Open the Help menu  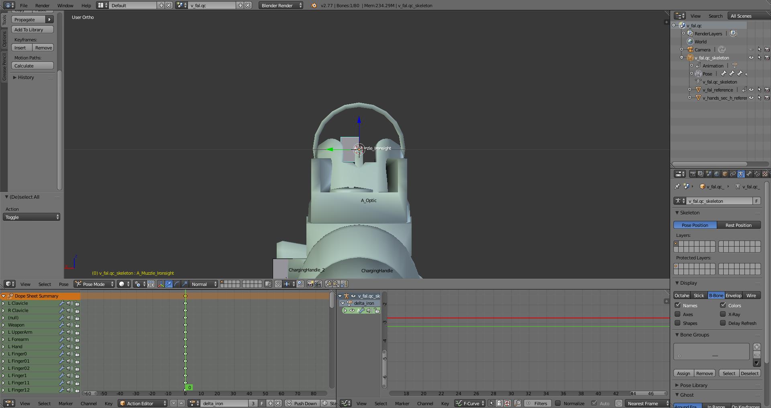86,5
